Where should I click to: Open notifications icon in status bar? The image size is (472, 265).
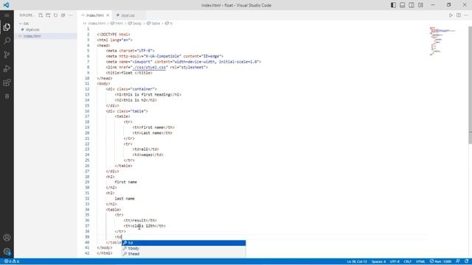(466, 261)
